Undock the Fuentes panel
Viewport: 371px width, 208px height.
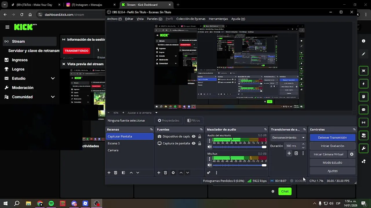201,129
